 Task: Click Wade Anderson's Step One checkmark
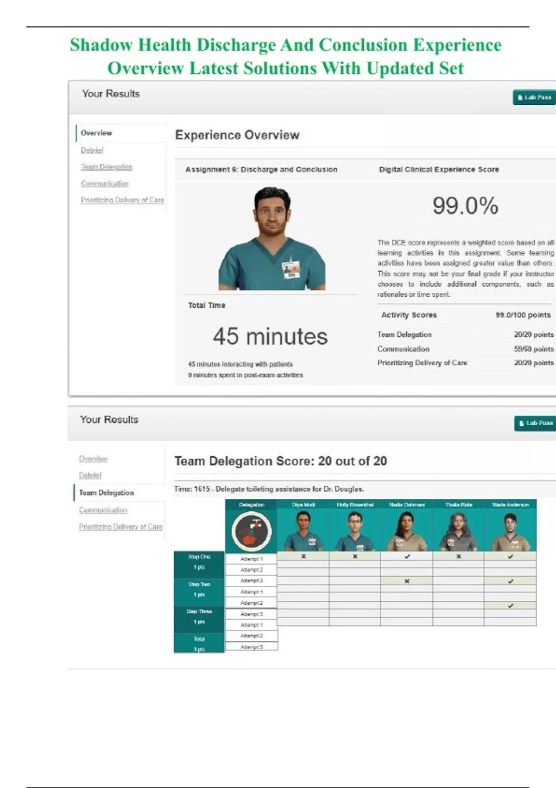click(510, 556)
